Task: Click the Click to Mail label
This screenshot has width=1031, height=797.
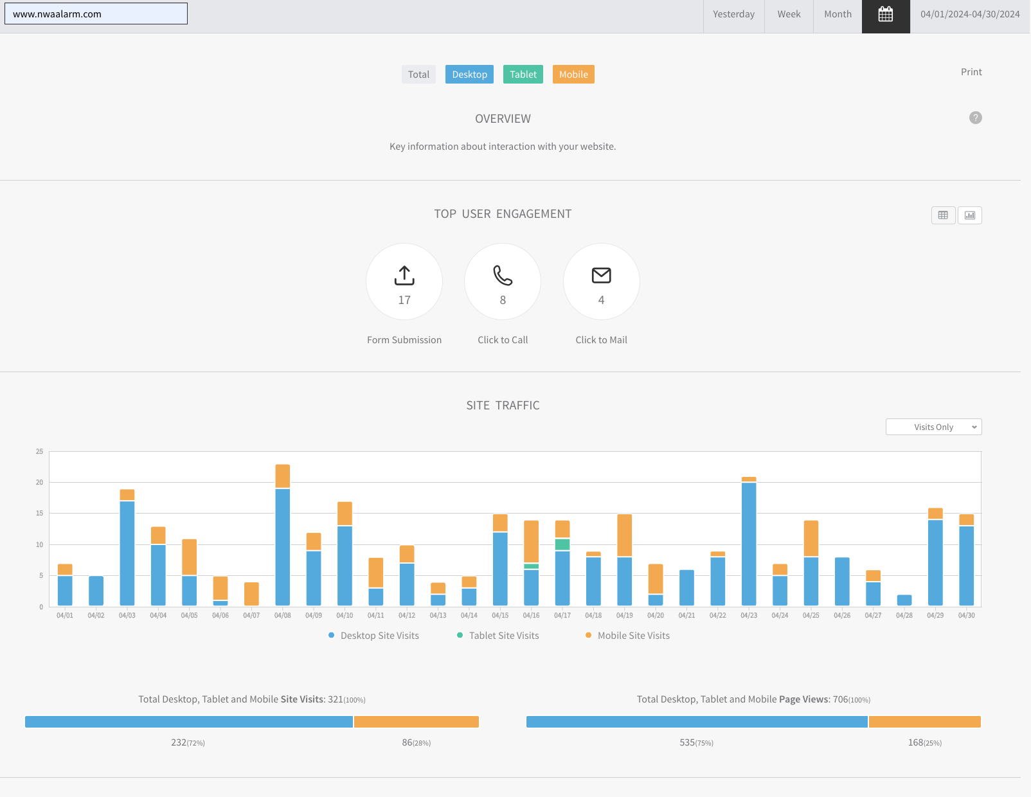Action: [x=601, y=340]
